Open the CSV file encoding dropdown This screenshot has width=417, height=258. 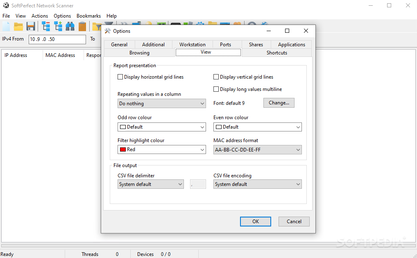tap(257, 184)
